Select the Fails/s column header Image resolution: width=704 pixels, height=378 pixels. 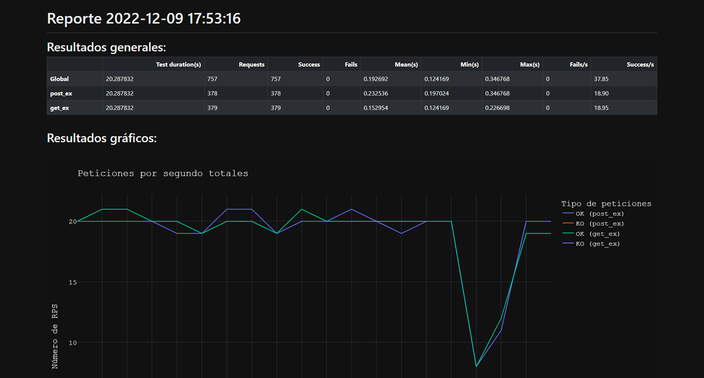click(x=578, y=65)
